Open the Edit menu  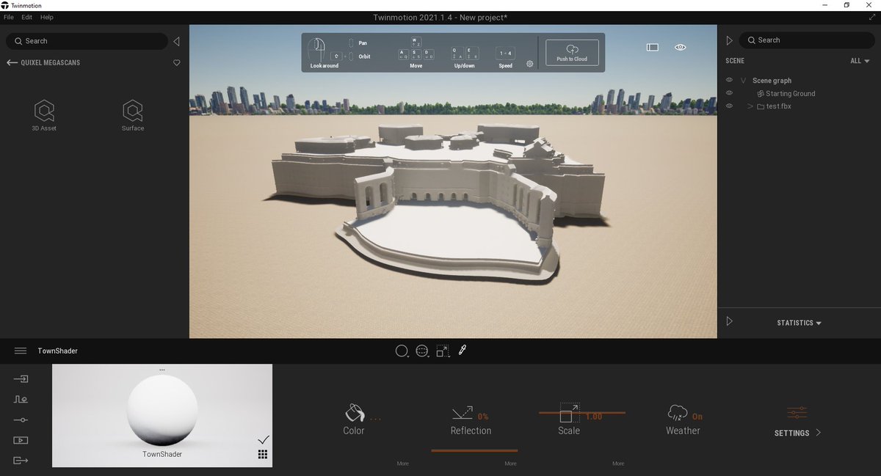[26, 17]
